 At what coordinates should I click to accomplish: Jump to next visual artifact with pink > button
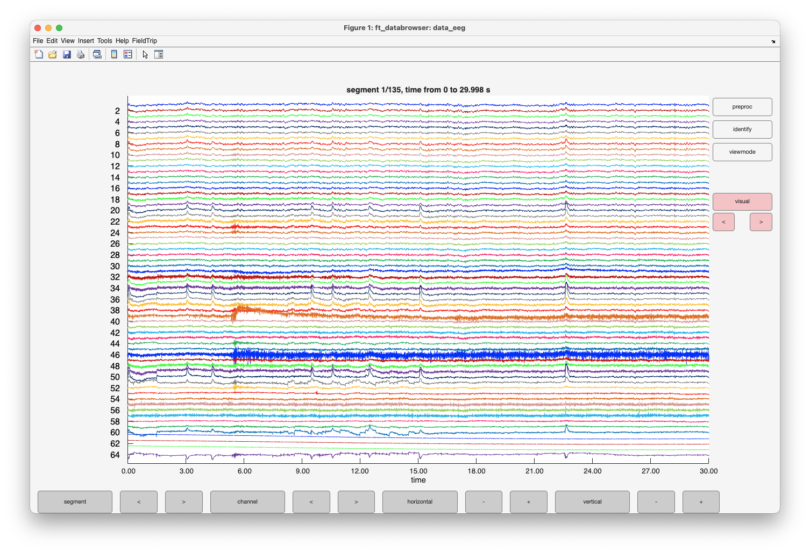point(761,222)
